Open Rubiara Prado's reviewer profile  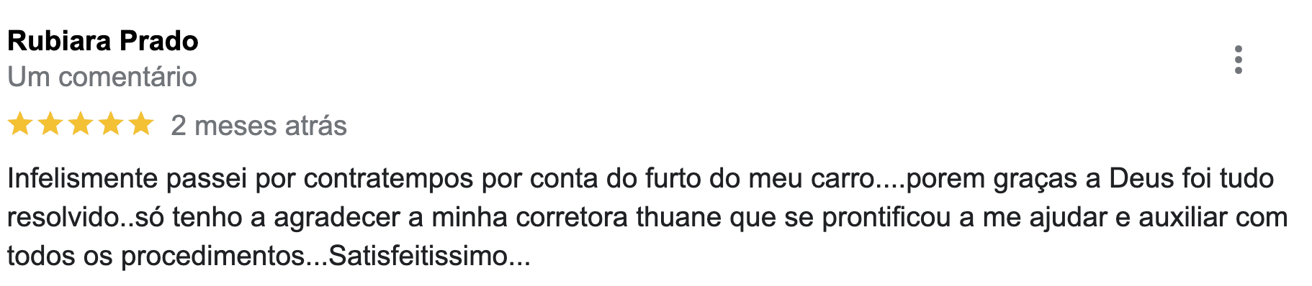click(x=103, y=41)
